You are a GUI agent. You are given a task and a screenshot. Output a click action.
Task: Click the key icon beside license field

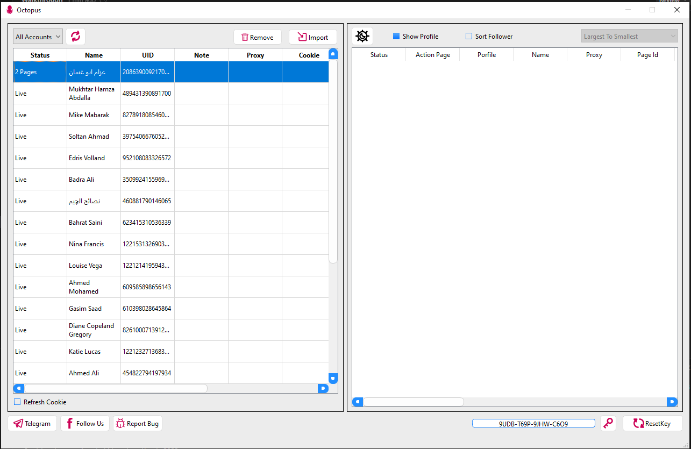click(608, 423)
